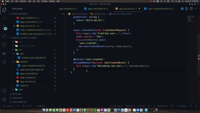Select create-user.request.ts in Open Editors
200x113 pixels.
pos(32,34)
